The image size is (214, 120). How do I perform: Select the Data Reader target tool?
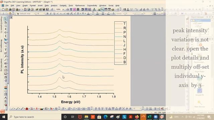tap(5, 32)
